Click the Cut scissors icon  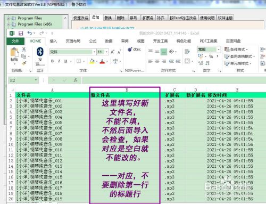coord(24,50)
